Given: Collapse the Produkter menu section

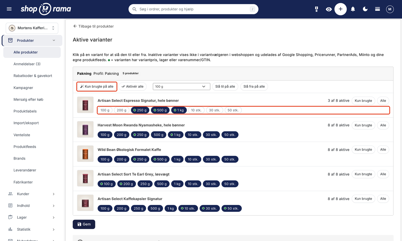Looking at the screenshot, I should point(54,40).
